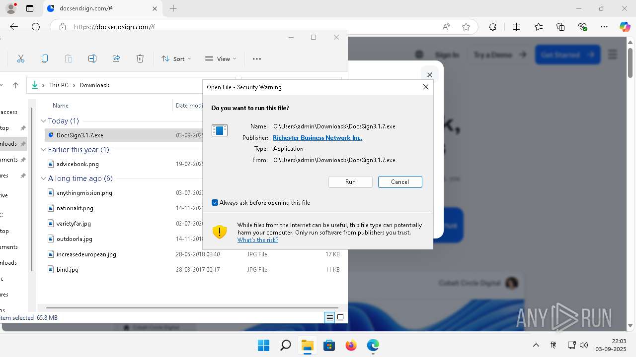Image resolution: width=636 pixels, height=357 pixels.
Task: Open Firefox from the taskbar
Action: [351, 345]
